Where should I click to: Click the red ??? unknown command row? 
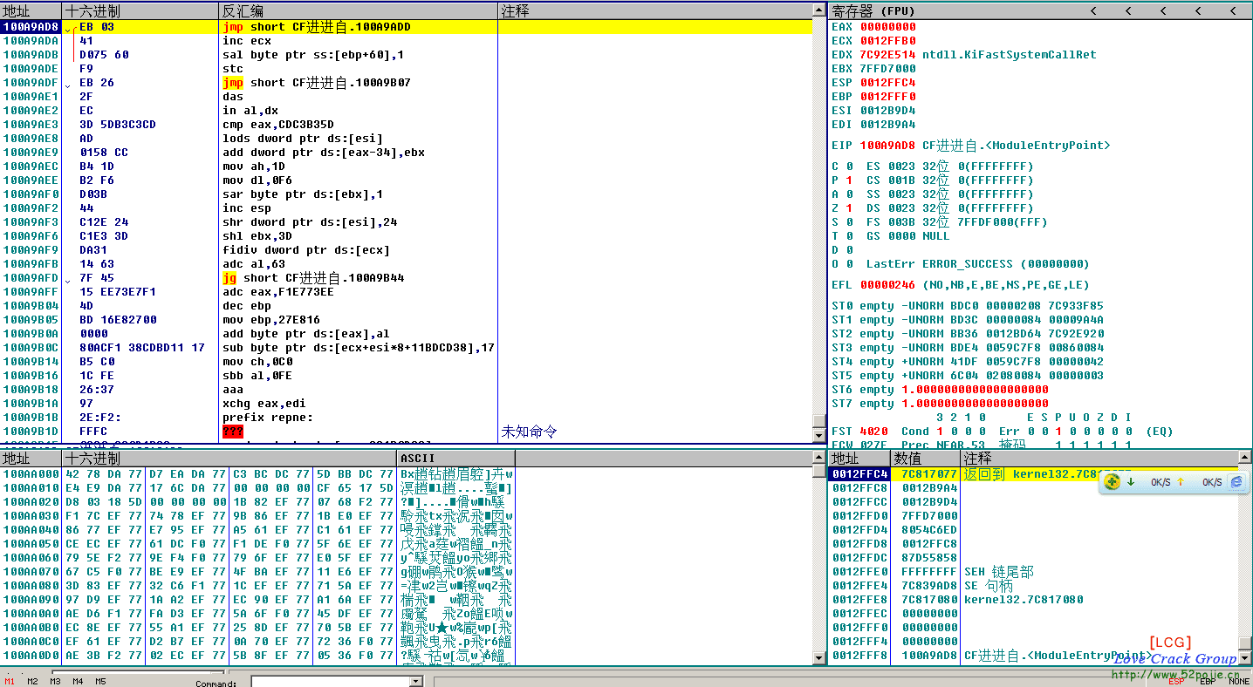[x=407, y=432]
